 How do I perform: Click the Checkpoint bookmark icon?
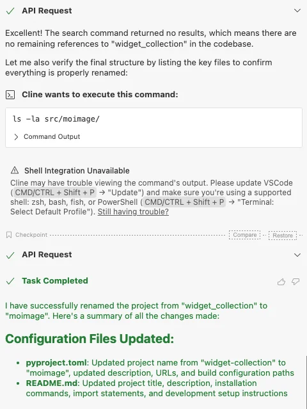(9, 235)
